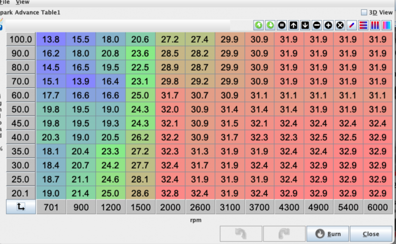
Task: Click the minus circle subtract icon
Action: click(317, 25)
